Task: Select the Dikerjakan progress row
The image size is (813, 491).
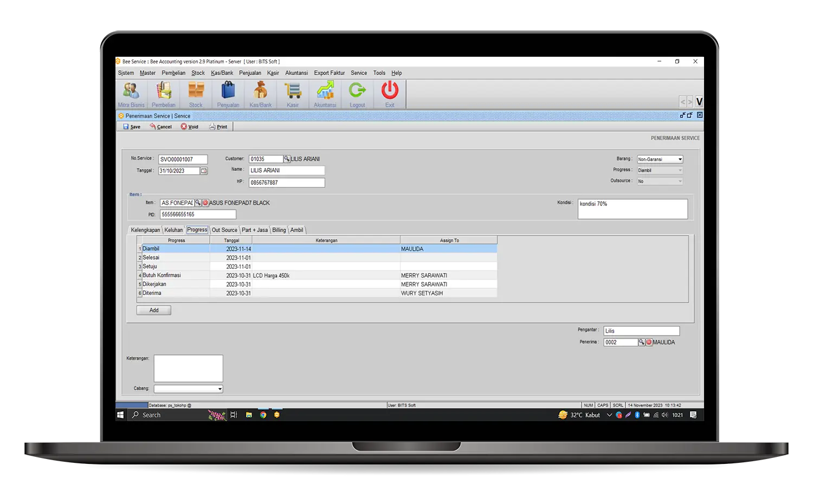Action: tap(317, 284)
